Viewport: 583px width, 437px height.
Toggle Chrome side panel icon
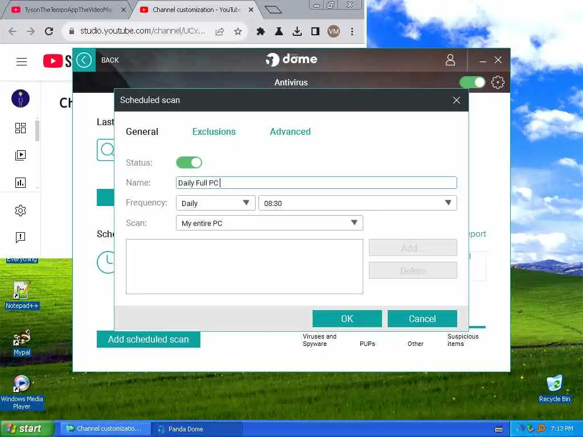pos(315,32)
